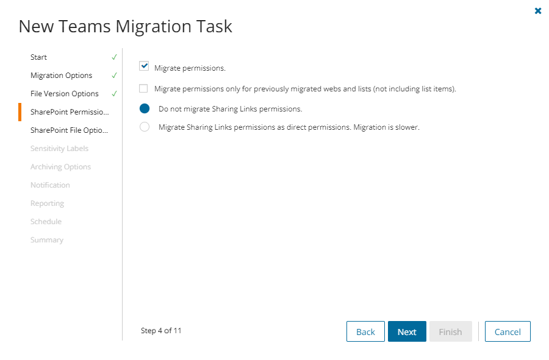Choose Migrate Sharing Links as direct permissions

tap(145, 127)
